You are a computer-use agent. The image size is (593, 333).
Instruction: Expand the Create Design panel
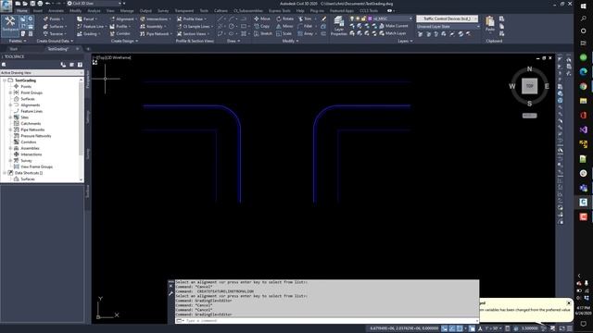(x=124, y=41)
